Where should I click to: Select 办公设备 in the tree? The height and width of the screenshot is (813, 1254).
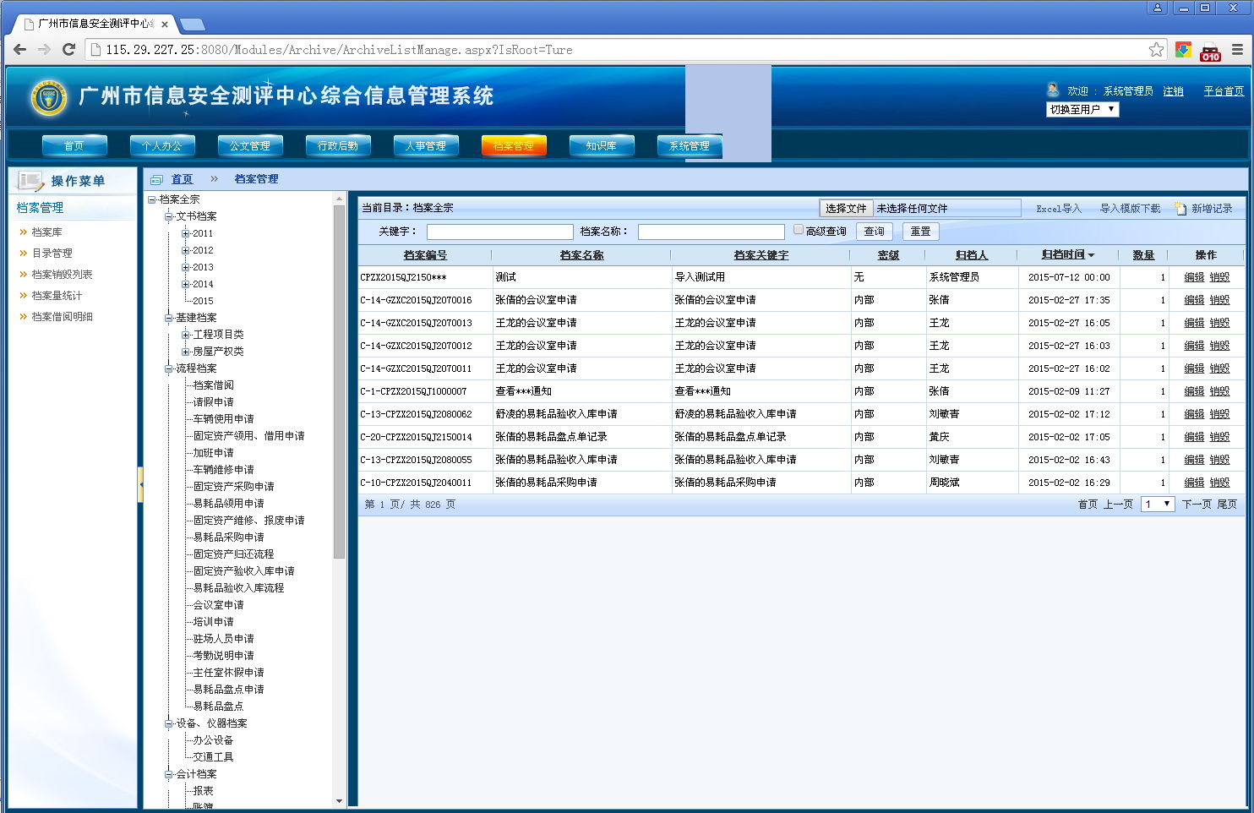coord(213,740)
